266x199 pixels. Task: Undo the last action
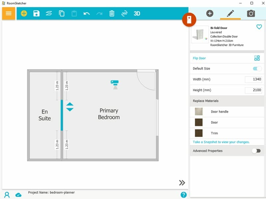[87, 14]
